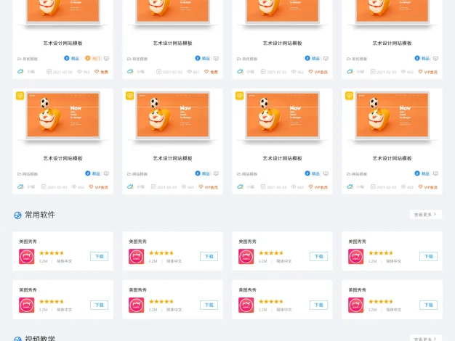Click 美图秀秀 app icon in first software card
Image resolution: width=455 pixels, height=341 pixels.
pyautogui.click(x=27, y=256)
